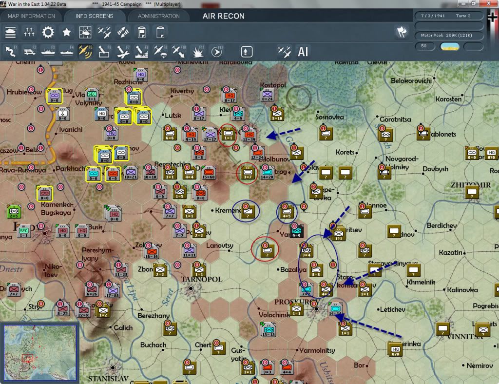Click the Motor Pool 209K readout
The width and height of the screenshot is (499, 384).
pos(448,35)
